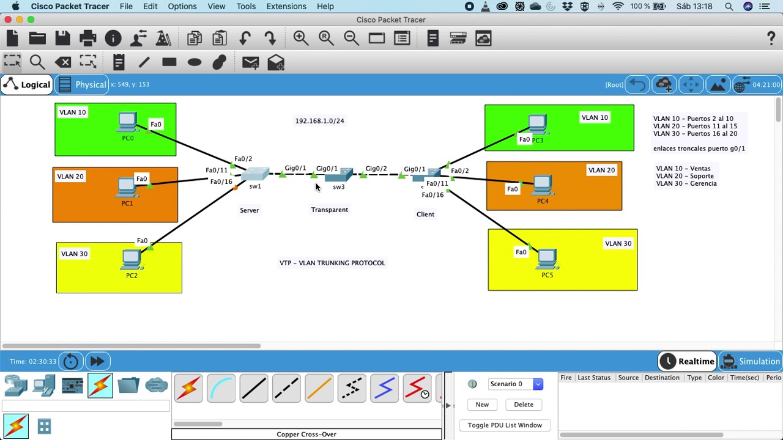Click the Wi-Fi status menu bar icon
This screenshot has height=440, width=783.
coord(618,6)
